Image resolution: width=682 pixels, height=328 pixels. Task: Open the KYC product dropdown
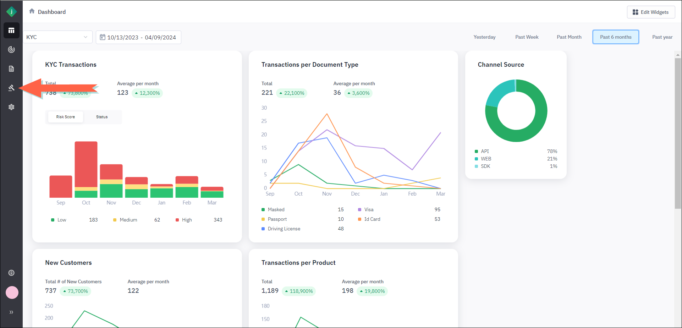tap(57, 37)
